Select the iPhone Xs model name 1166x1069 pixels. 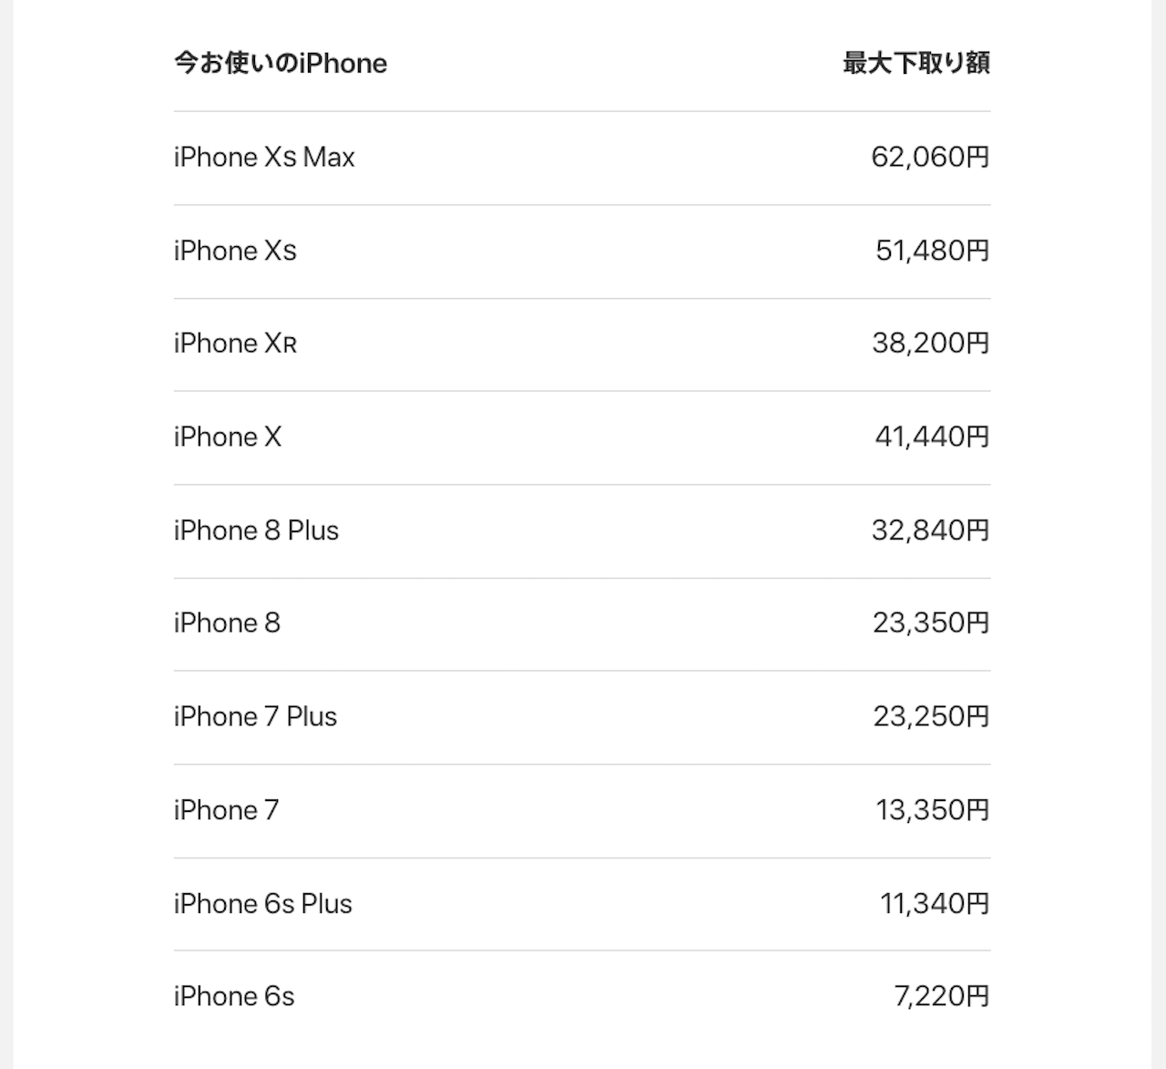pos(235,251)
